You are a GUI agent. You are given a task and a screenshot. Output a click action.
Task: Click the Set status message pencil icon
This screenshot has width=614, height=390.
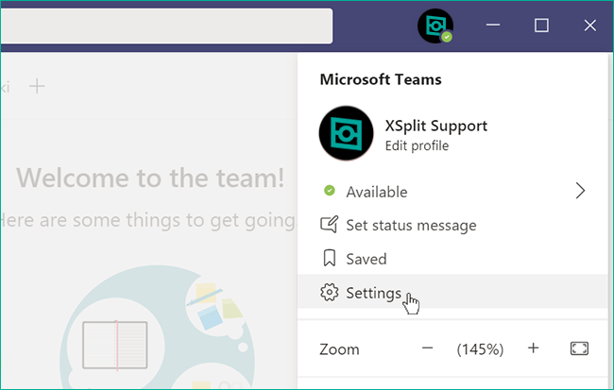329,225
